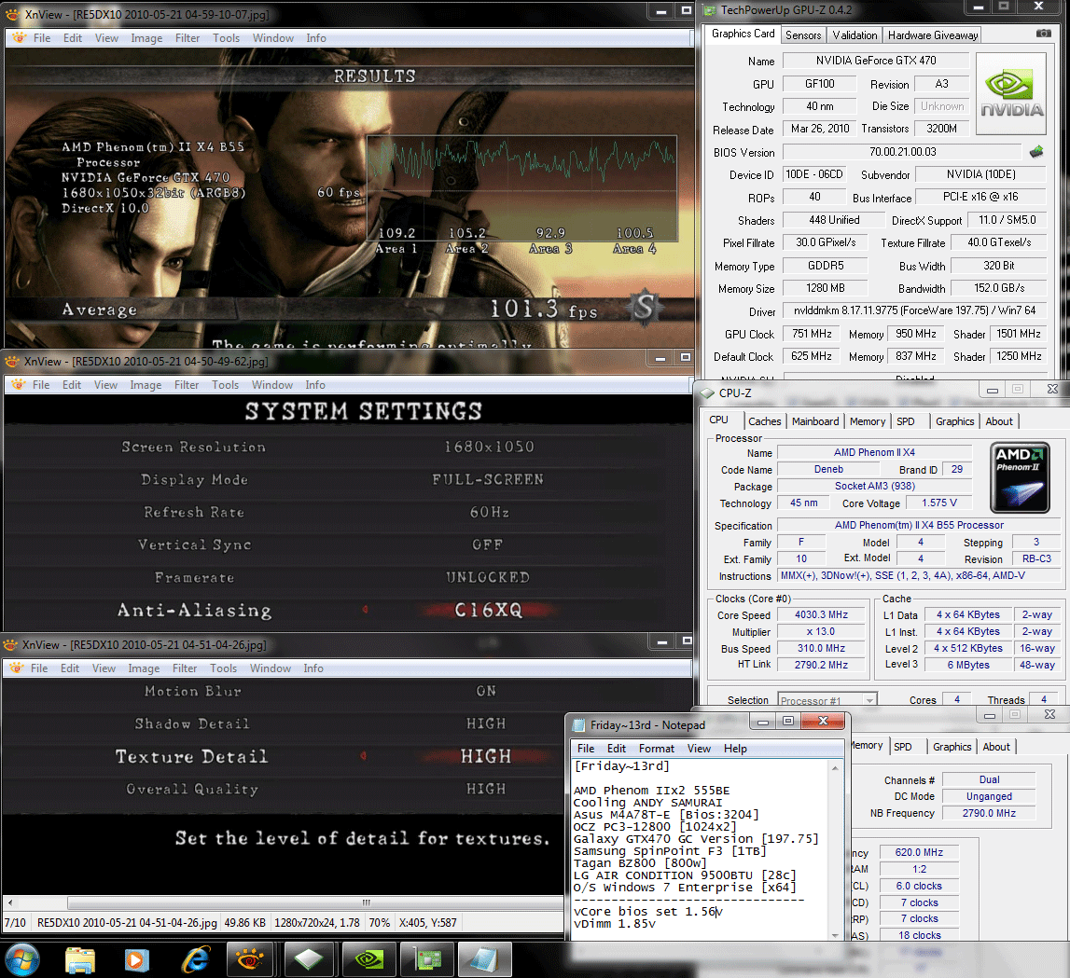
Task: Switch to the Caches tab in CPU-Z
Action: click(x=764, y=421)
